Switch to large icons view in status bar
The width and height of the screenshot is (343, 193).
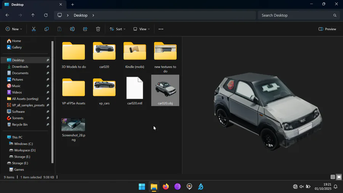coord(339,177)
